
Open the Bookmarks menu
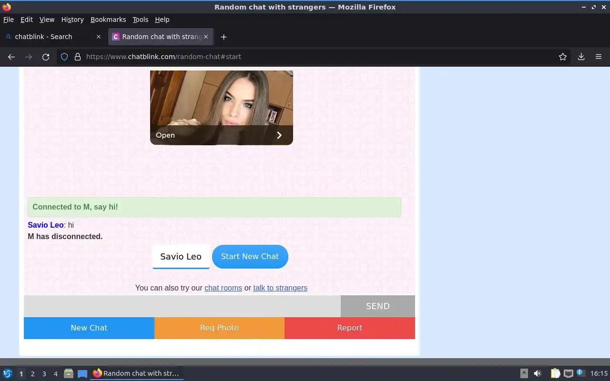click(x=108, y=20)
